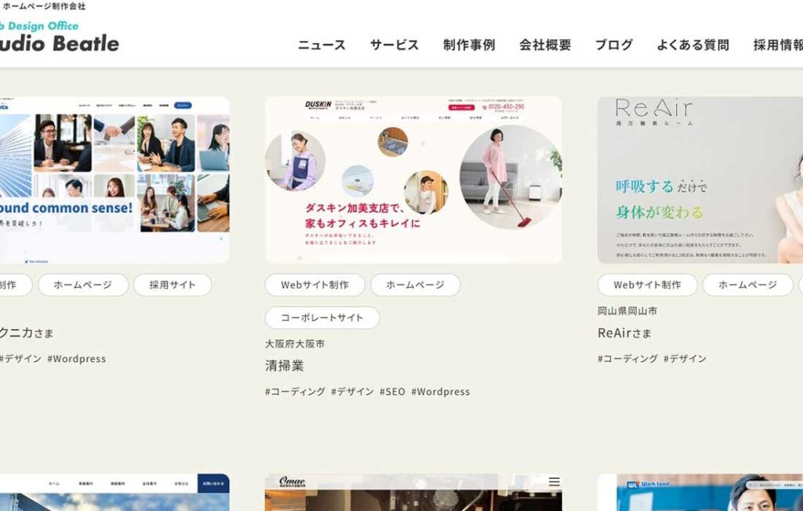
Task: Click ホームページ tag under ReAir card
Action: click(747, 285)
